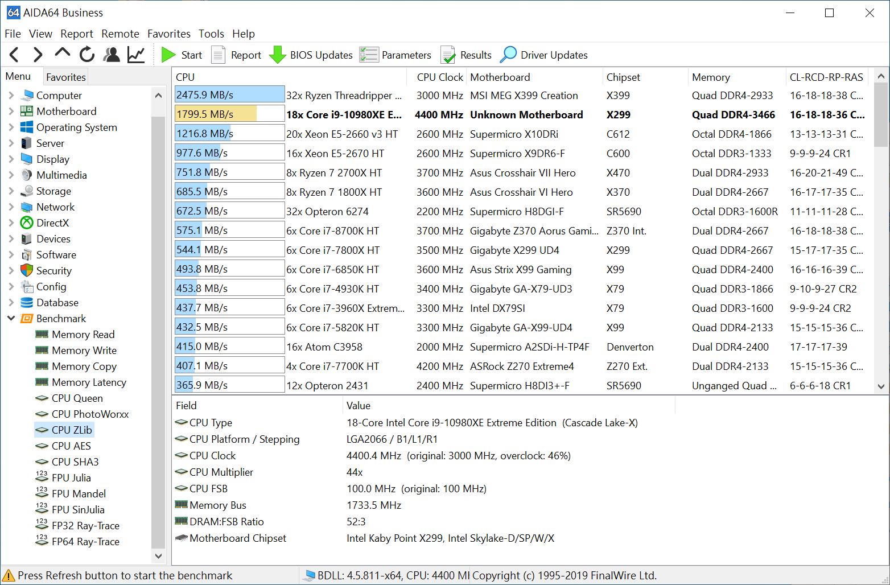Open the Report menu
This screenshot has height=585, width=890.
click(77, 34)
